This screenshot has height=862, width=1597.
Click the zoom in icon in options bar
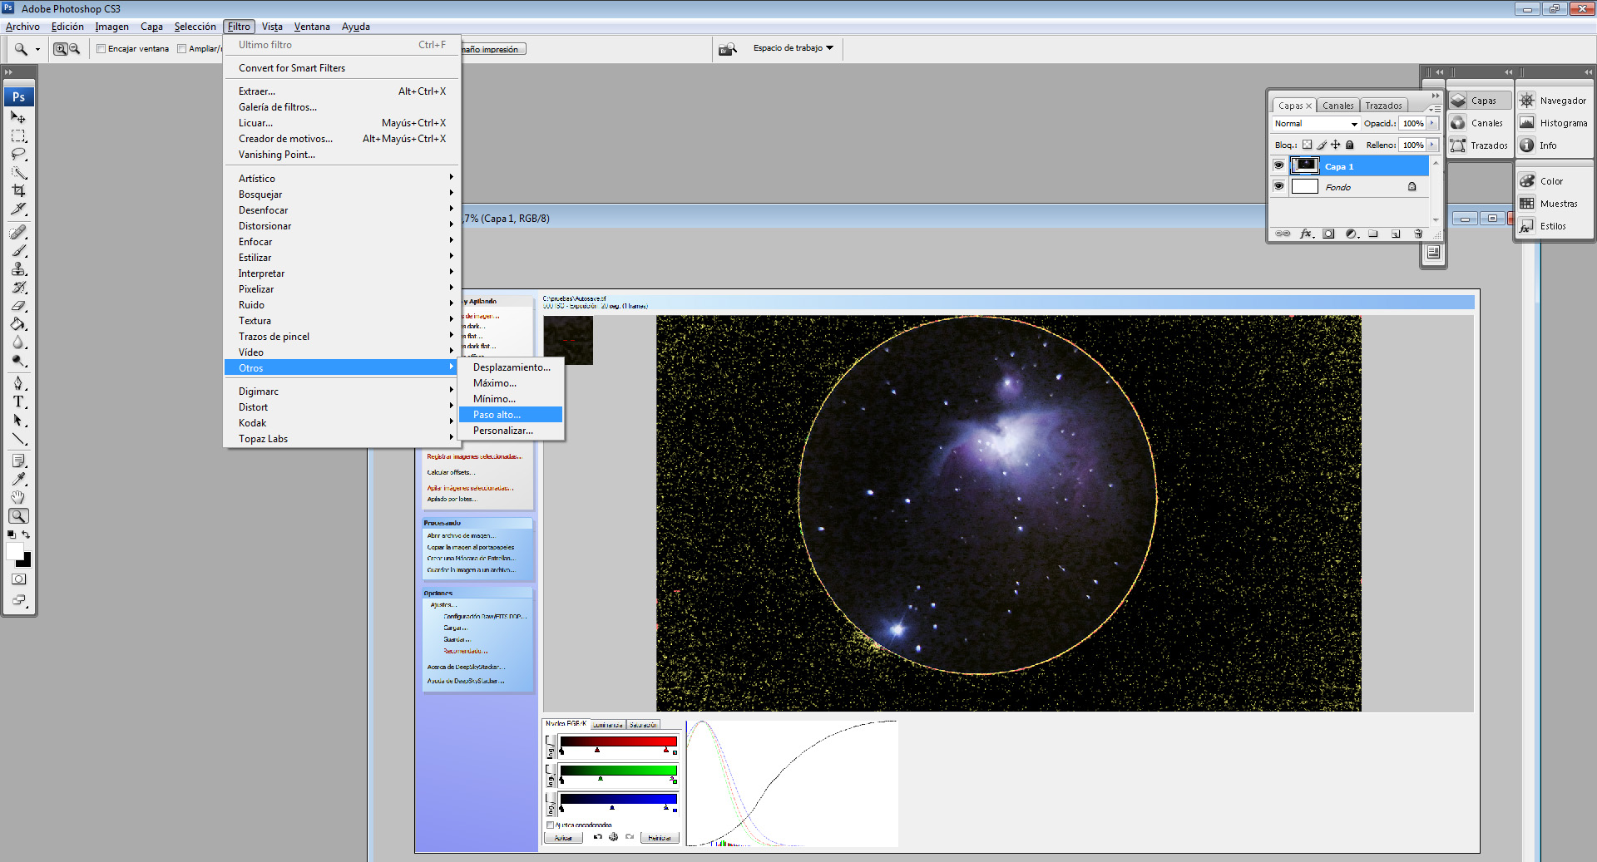coord(61,49)
